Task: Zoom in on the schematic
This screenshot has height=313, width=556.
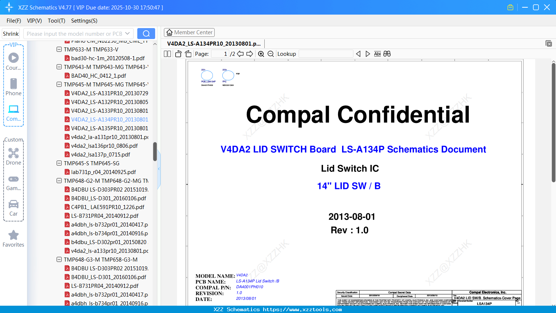Action: [x=261, y=54]
